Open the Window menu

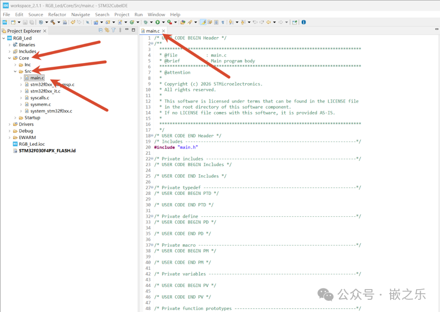click(x=156, y=14)
